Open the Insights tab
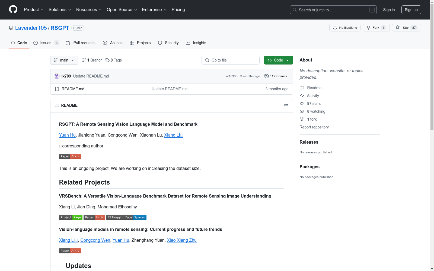This screenshot has width=434, height=271. (x=196, y=43)
